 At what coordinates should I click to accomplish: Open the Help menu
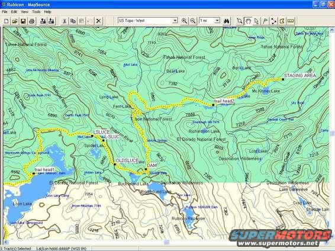click(47, 12)
